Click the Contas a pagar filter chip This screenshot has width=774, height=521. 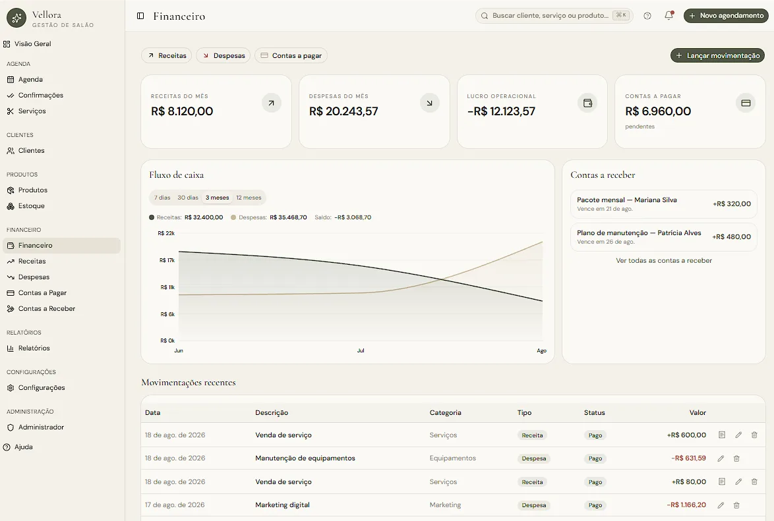click(x=291, y=56)
